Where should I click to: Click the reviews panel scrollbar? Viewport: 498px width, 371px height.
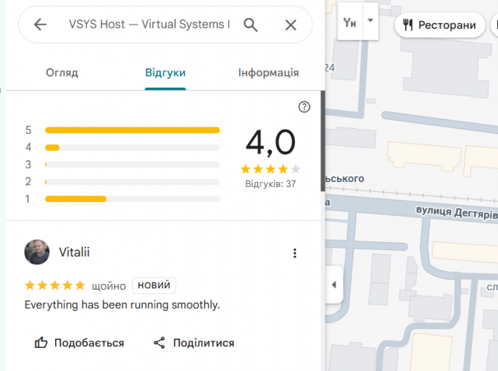tap(323, 141)
